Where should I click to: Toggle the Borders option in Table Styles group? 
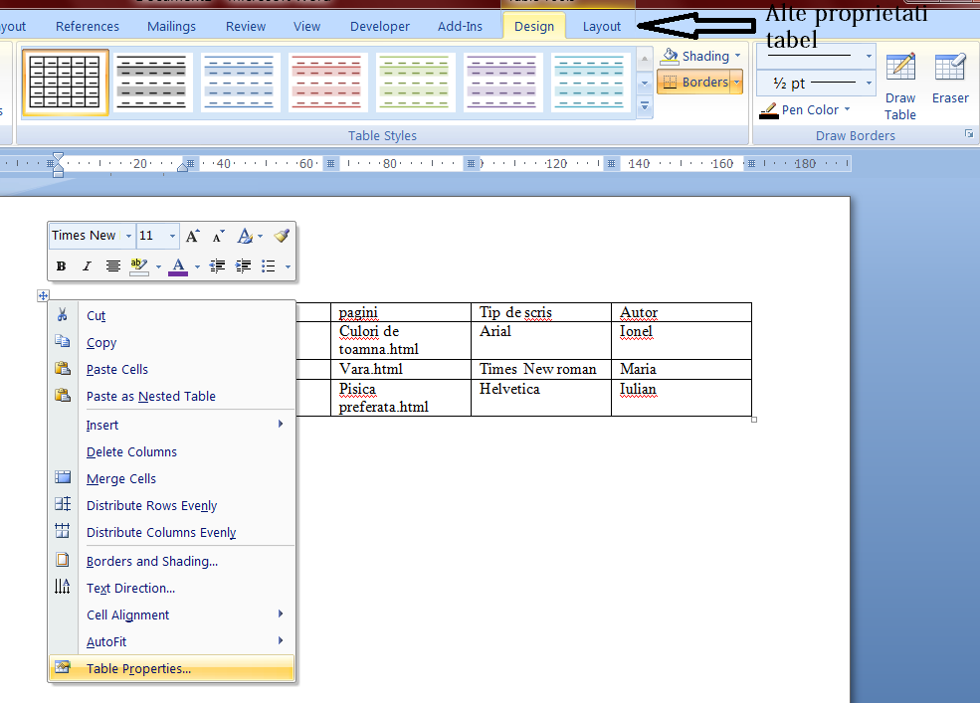pyautogui.click(x=697, y=82)
